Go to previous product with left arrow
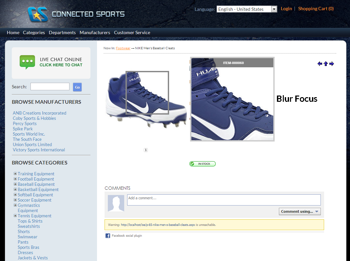This screenshot has height=261, width=350. (x=320, y=64)
